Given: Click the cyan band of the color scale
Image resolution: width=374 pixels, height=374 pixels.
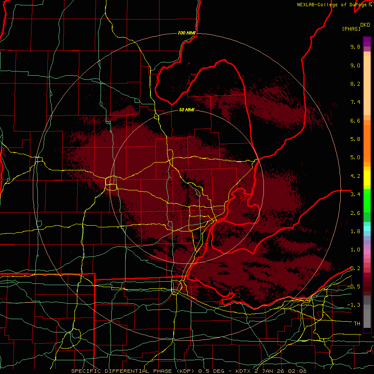Looking at the screenshot, I should 367,229.
